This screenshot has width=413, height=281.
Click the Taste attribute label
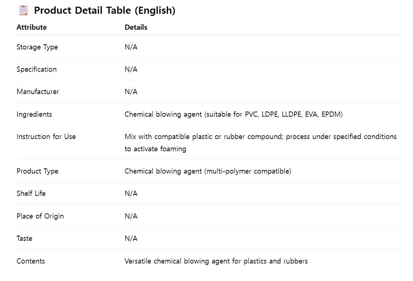[25, 239]
